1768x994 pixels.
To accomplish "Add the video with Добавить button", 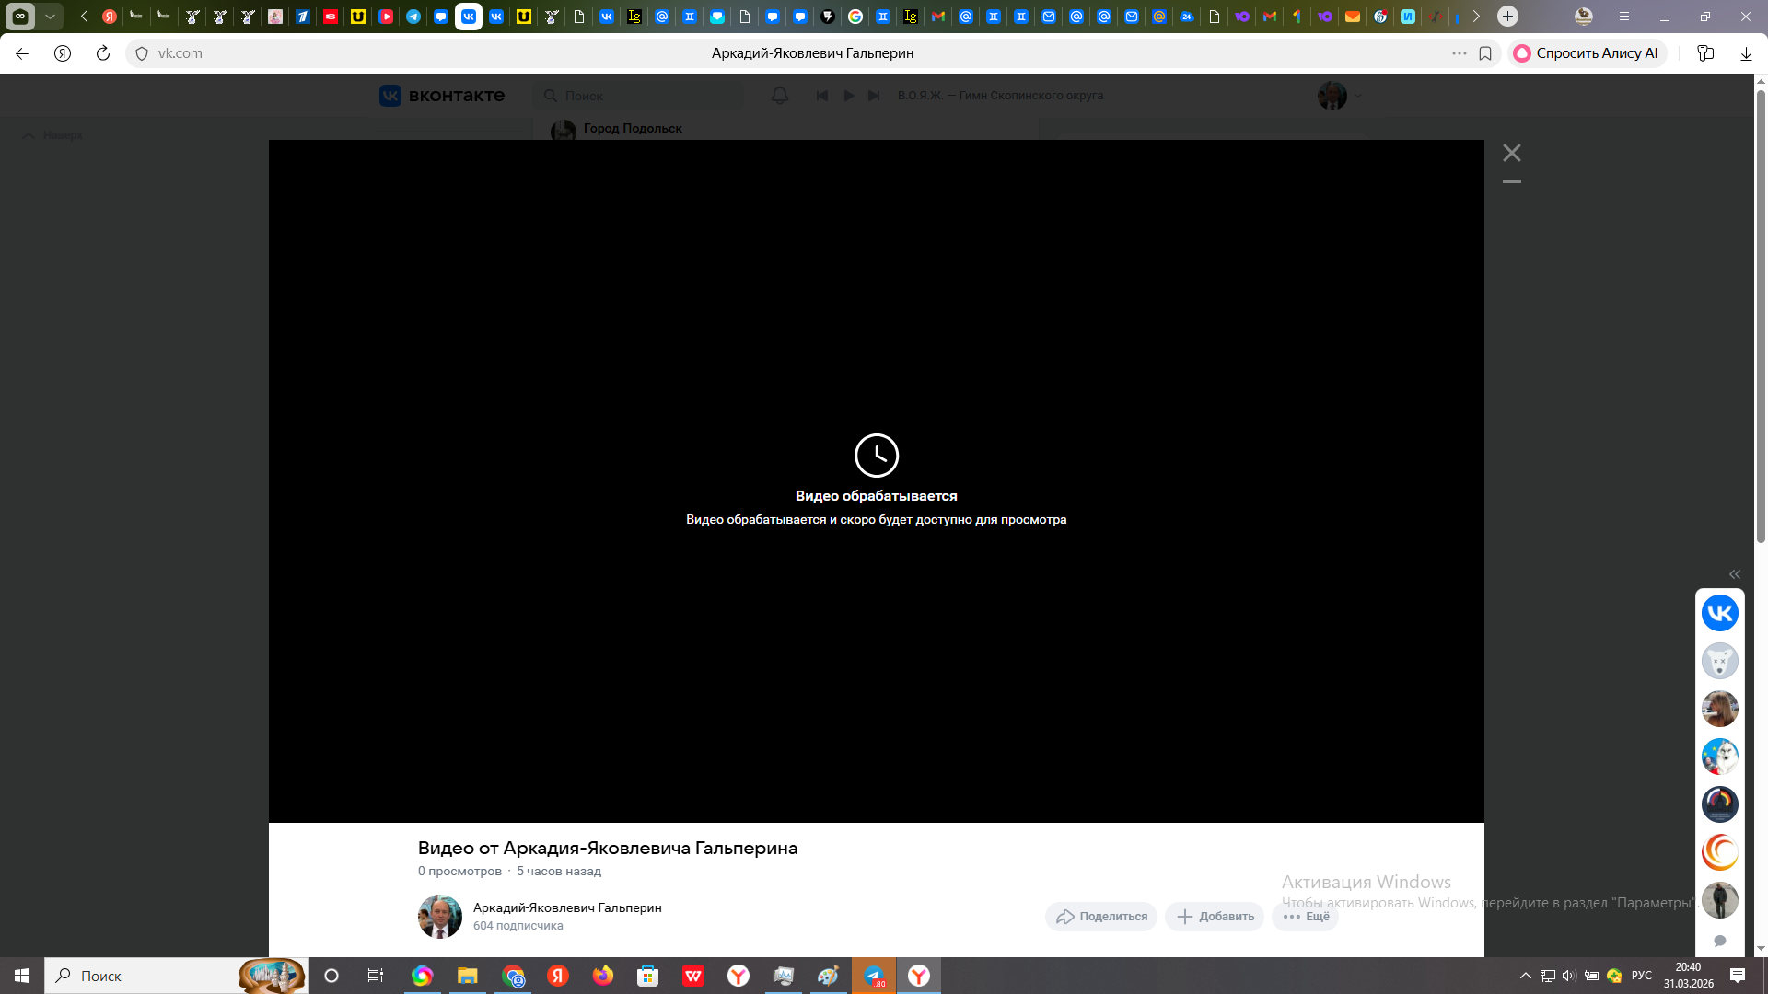I will coord(1215,917).
